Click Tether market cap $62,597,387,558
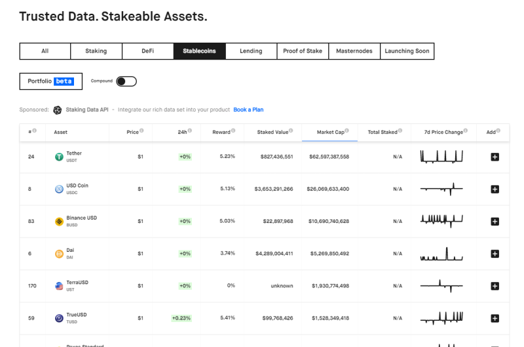The width and height of the screenshot is (524, 347). pyautogui.click(x=329, y=157)
